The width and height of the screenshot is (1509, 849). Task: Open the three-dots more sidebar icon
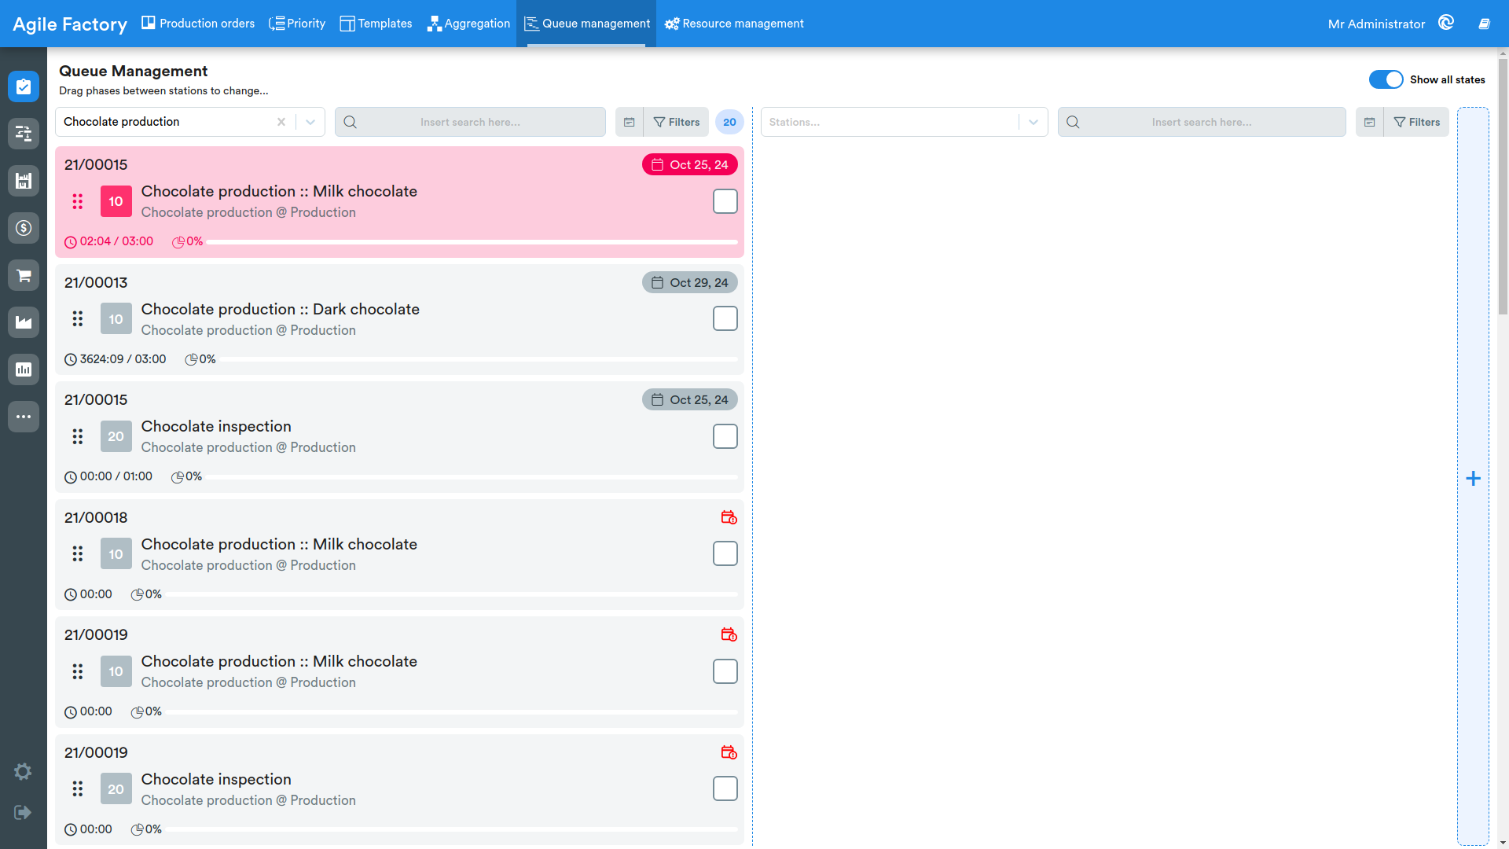[24, 417]
